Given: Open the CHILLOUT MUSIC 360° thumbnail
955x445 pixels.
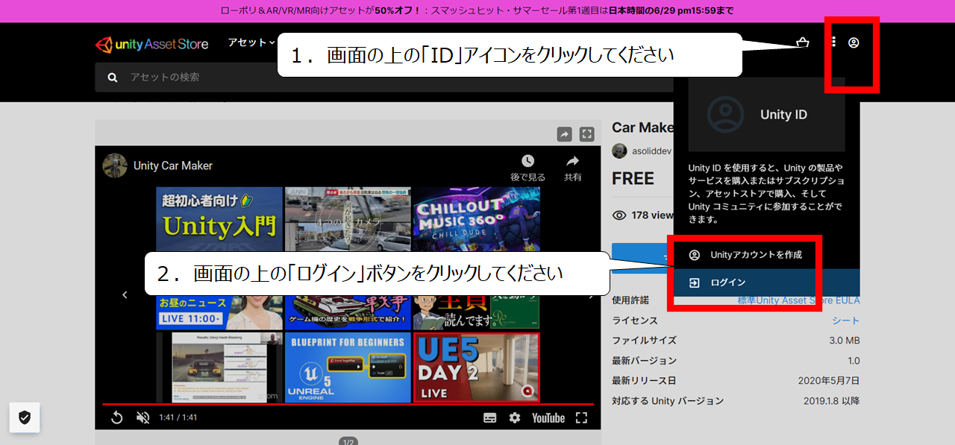Looking at the screenshot, I should (x=477, y=220).
